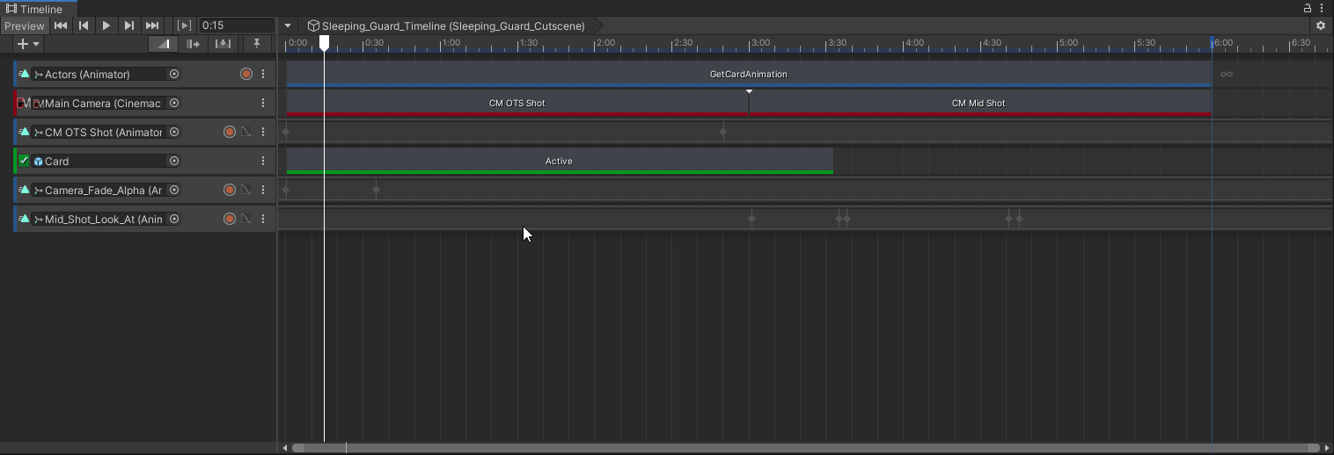Select the Ripple edit mode icon
1334x455 pixels.
click(194, 43)
